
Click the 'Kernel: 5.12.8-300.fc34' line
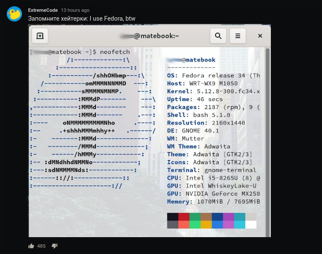tap(213, 91)
